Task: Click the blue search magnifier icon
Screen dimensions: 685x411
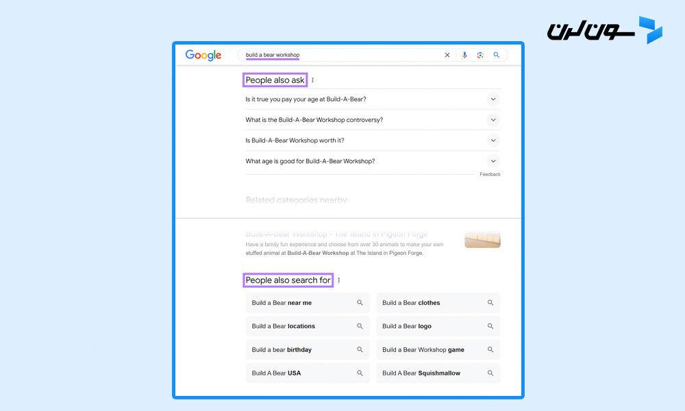Action: point(496,55)
